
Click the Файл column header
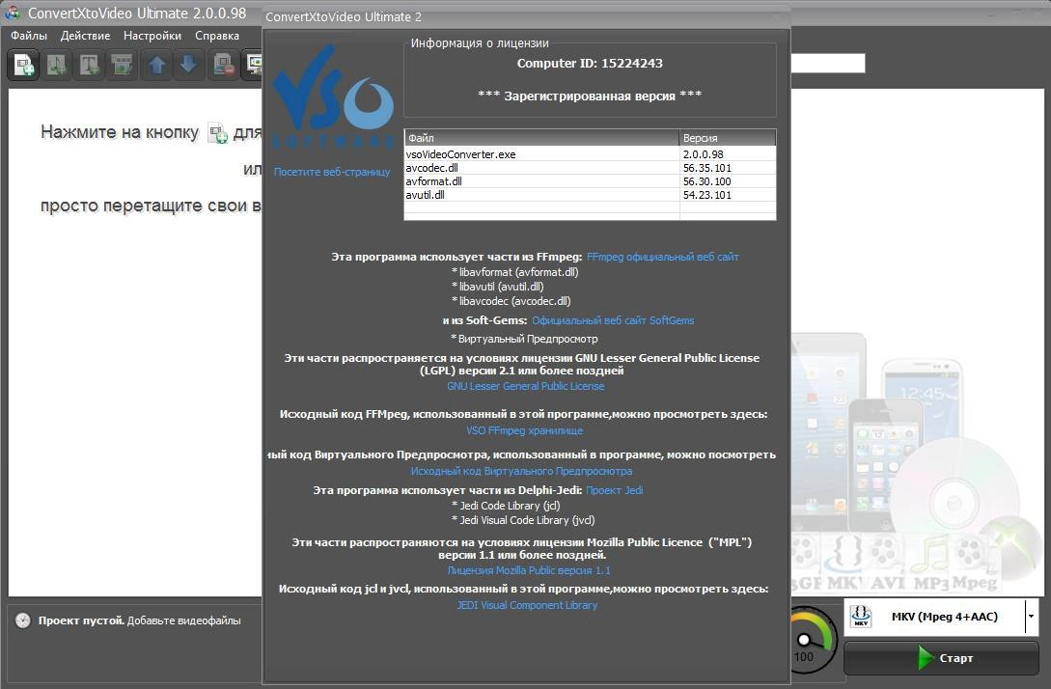541,138
